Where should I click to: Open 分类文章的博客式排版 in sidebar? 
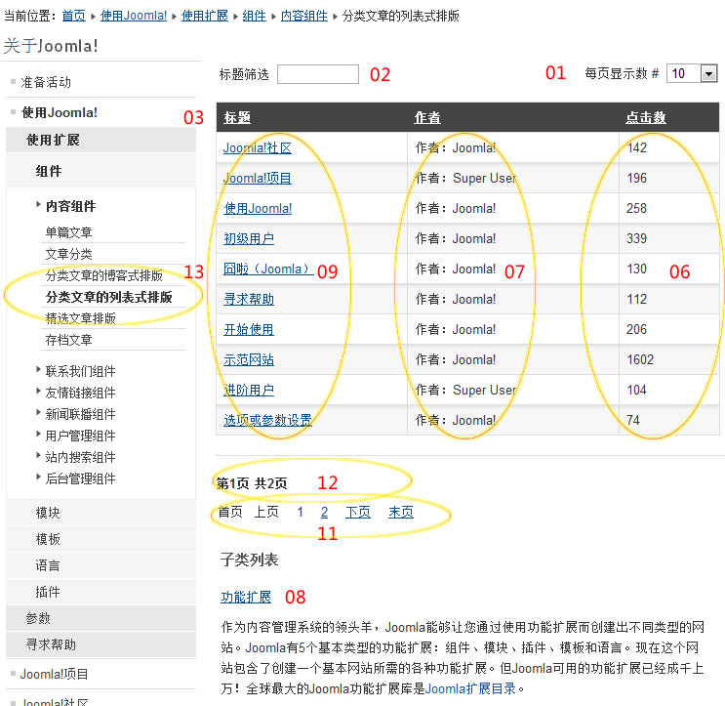click(x=104, y=275)
